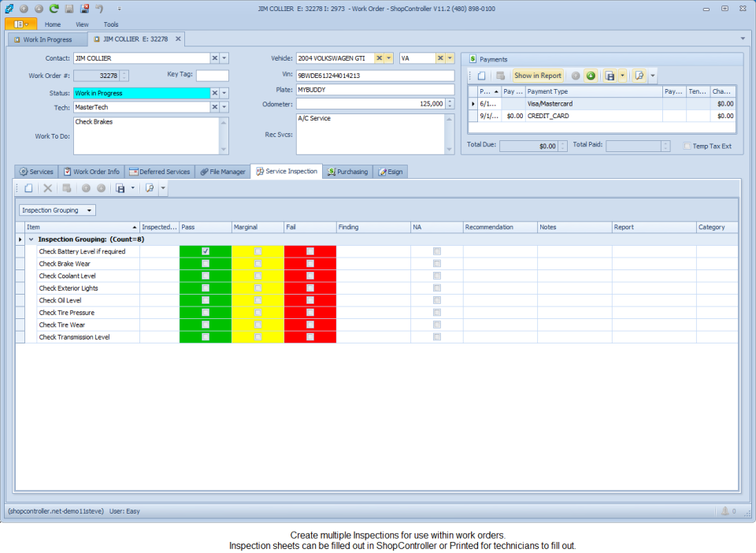Screen dimensions: 756x553
Task: Click the save icon on the inspection toolbar
Action: coord(120,187)
